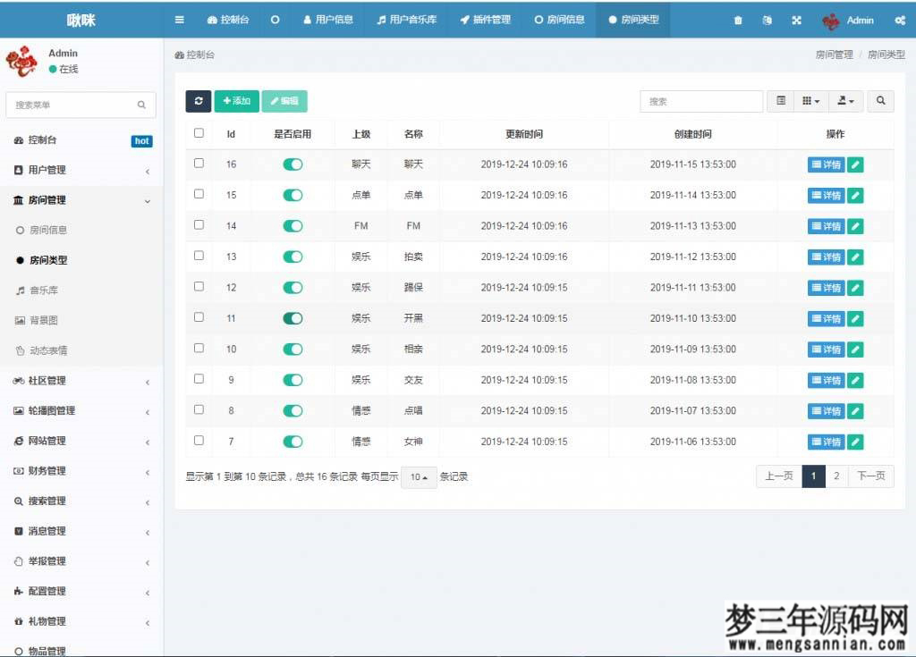Click the toggle pagination view icon
The height and width of the screenshot is (657, 916).
[779, 101]
